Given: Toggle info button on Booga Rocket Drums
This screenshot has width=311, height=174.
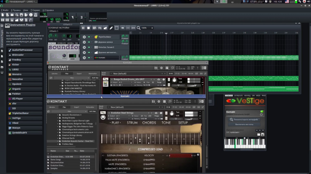Looking at the screenshot, I should [x=164, y=79].
